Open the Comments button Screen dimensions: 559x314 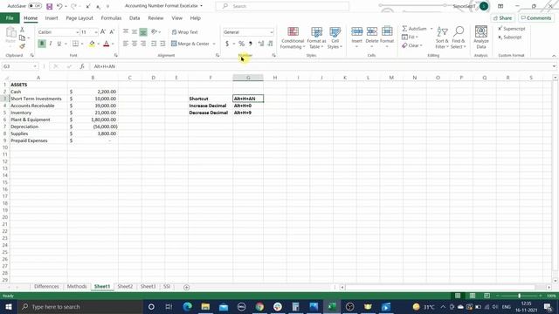coord(536,17)
